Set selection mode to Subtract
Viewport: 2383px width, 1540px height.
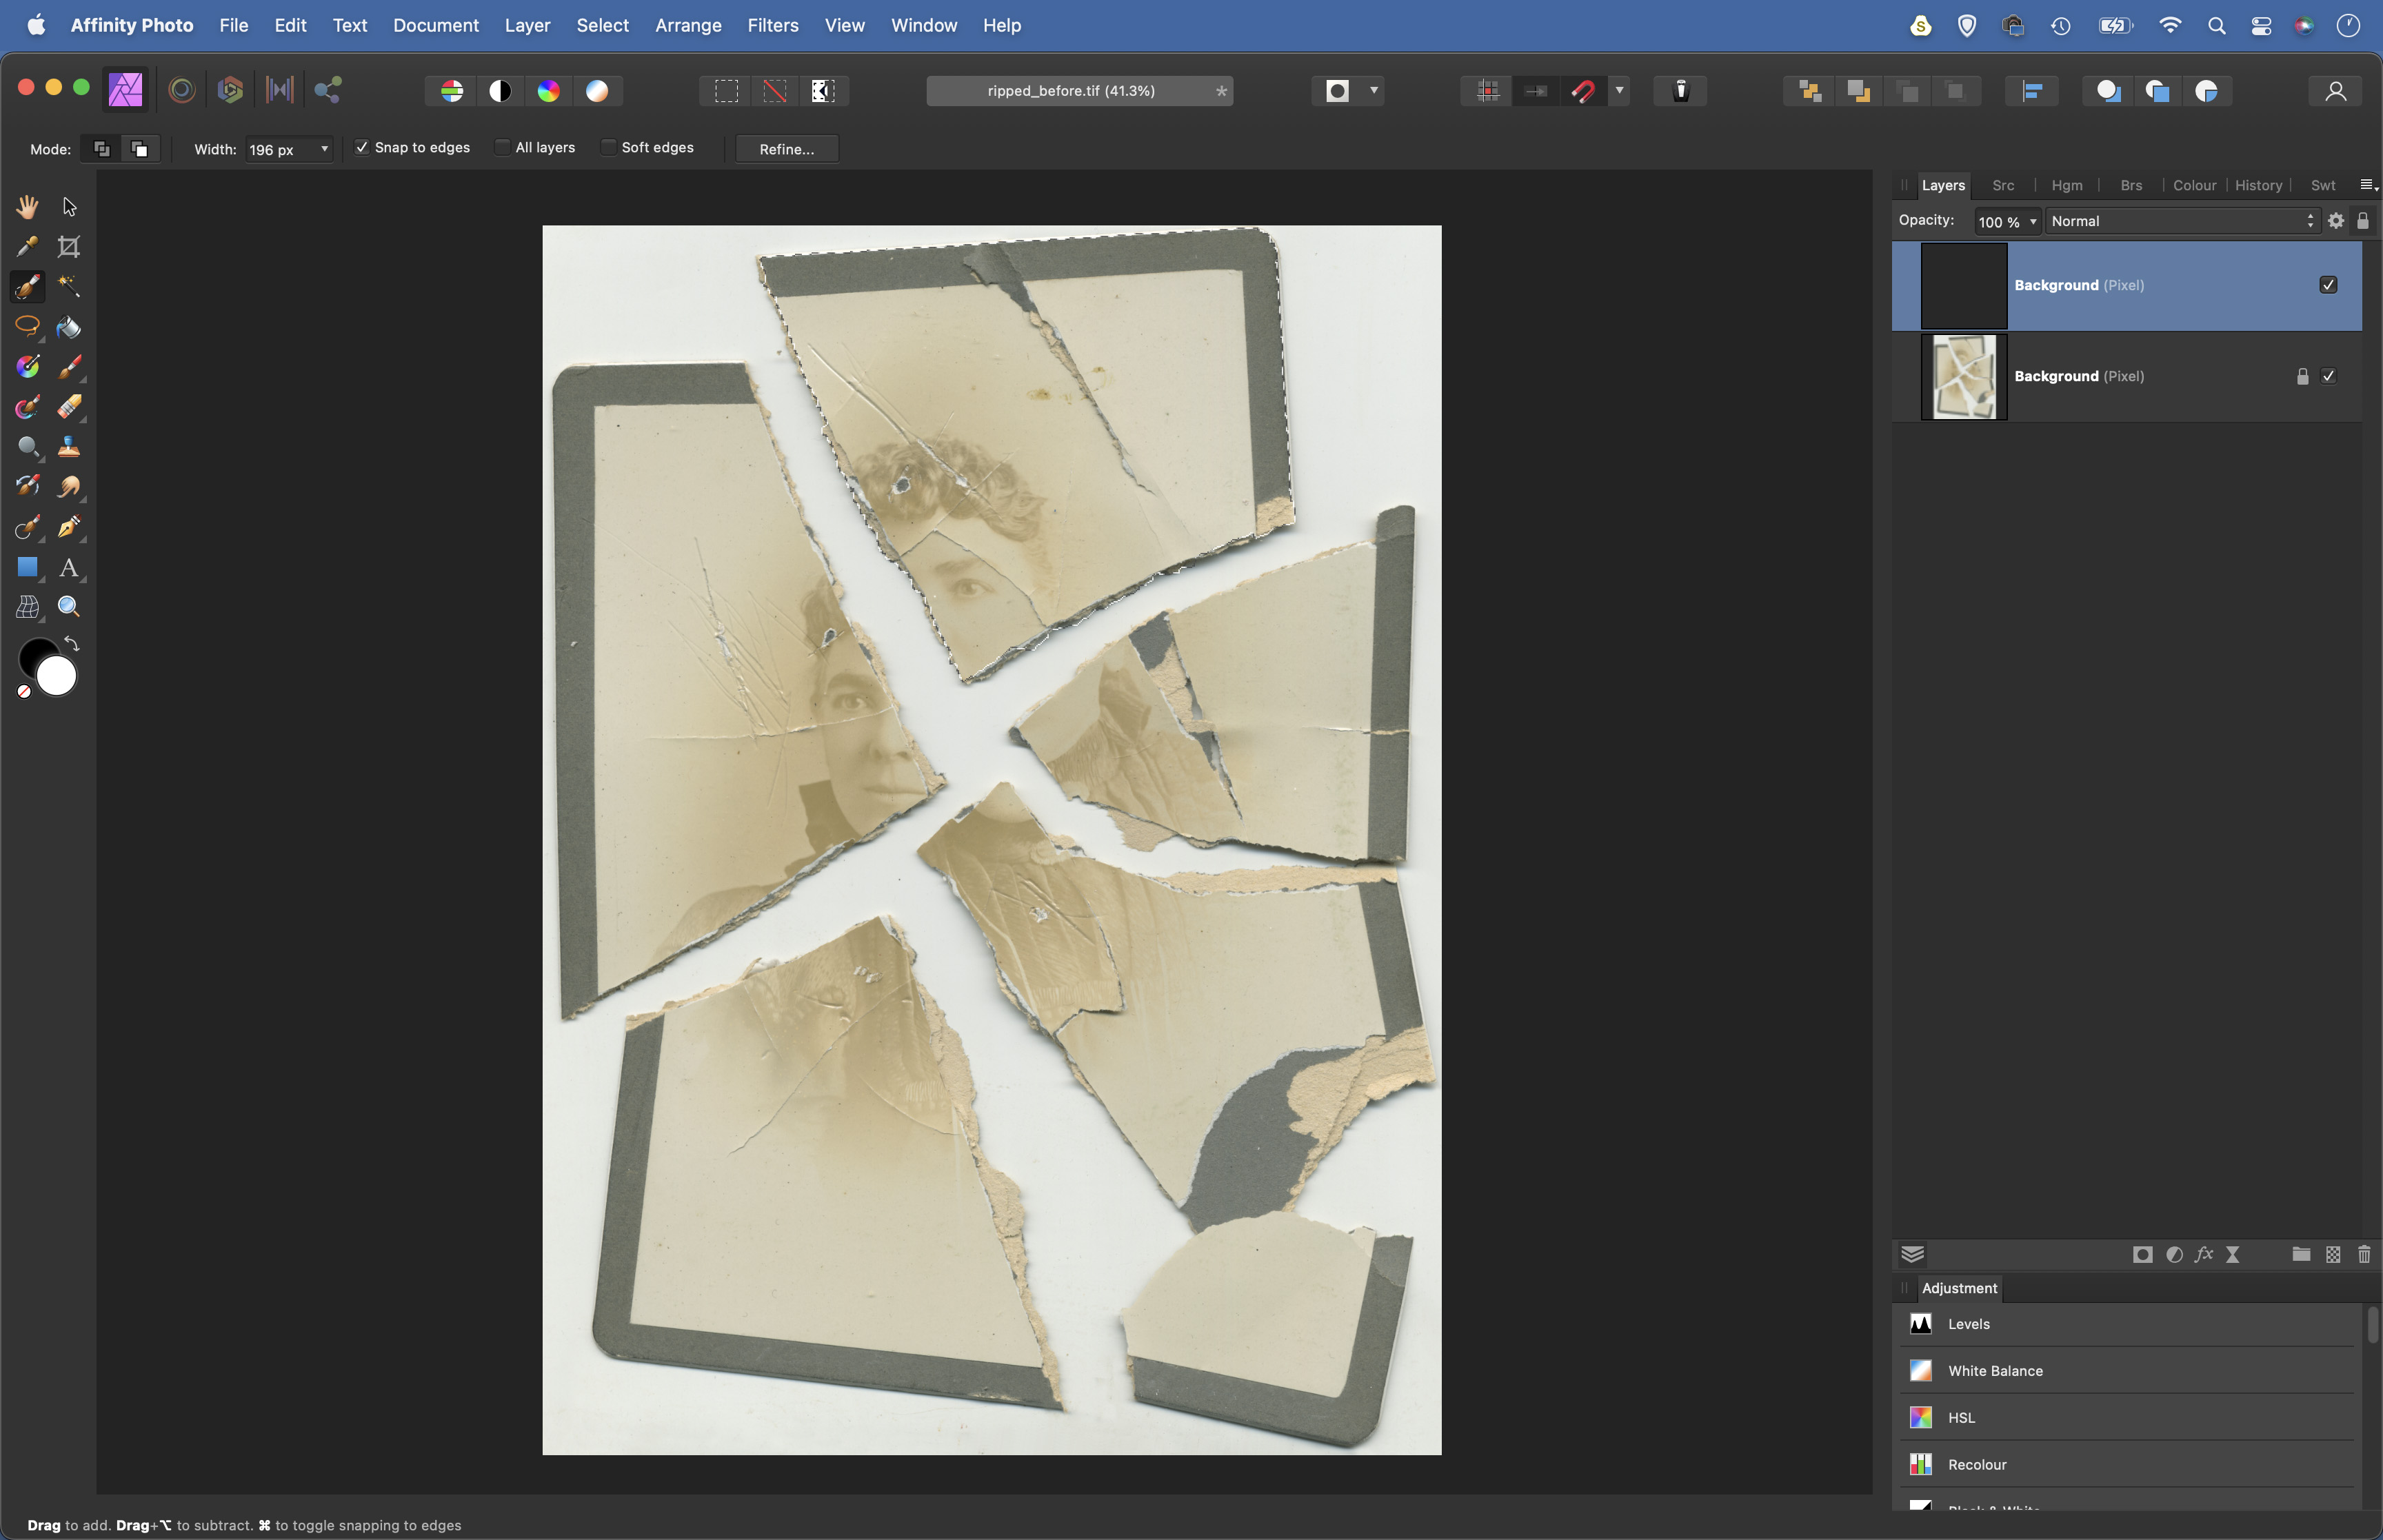coord(140,149)
